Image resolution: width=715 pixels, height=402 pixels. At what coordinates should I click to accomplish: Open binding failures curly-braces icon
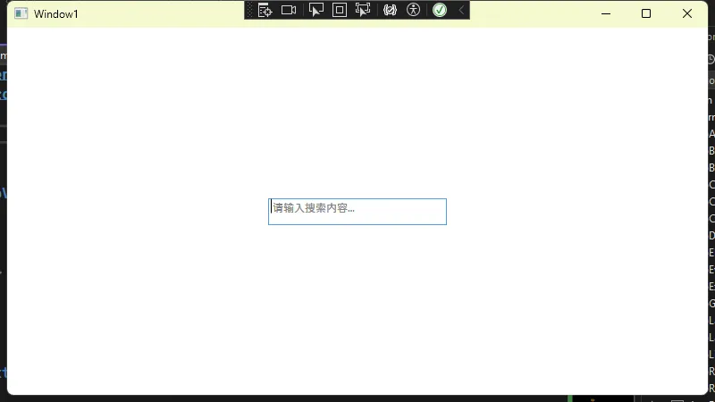coord(390,10)
